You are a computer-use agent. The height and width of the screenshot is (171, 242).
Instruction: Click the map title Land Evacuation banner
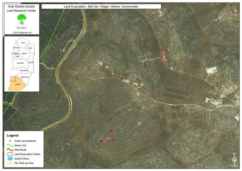[x=101, y=6]
